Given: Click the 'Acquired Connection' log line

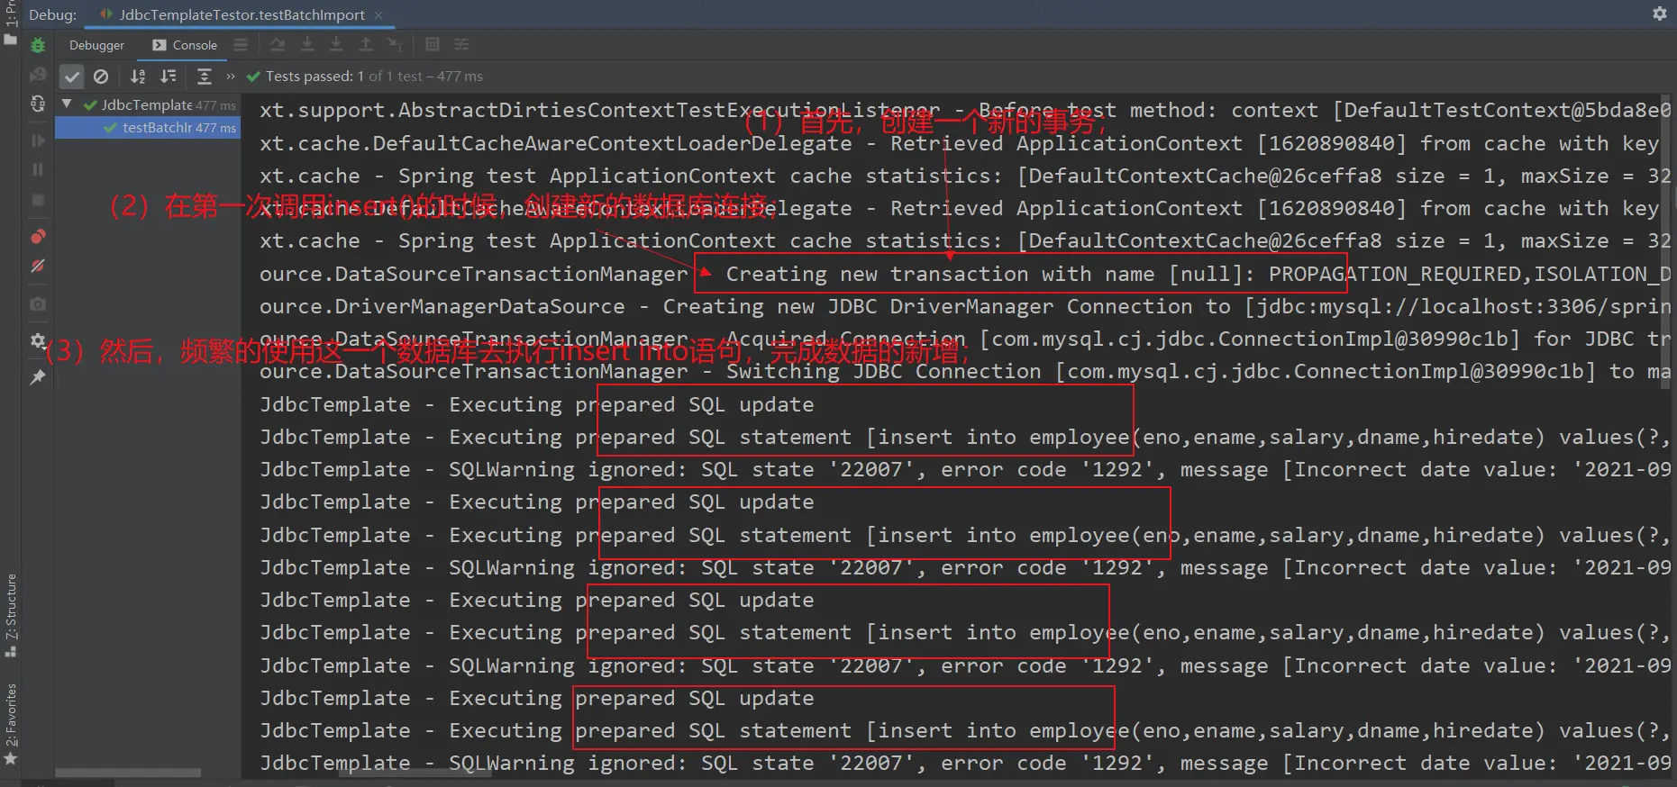Looking at the screenshot, I should 964,339.
